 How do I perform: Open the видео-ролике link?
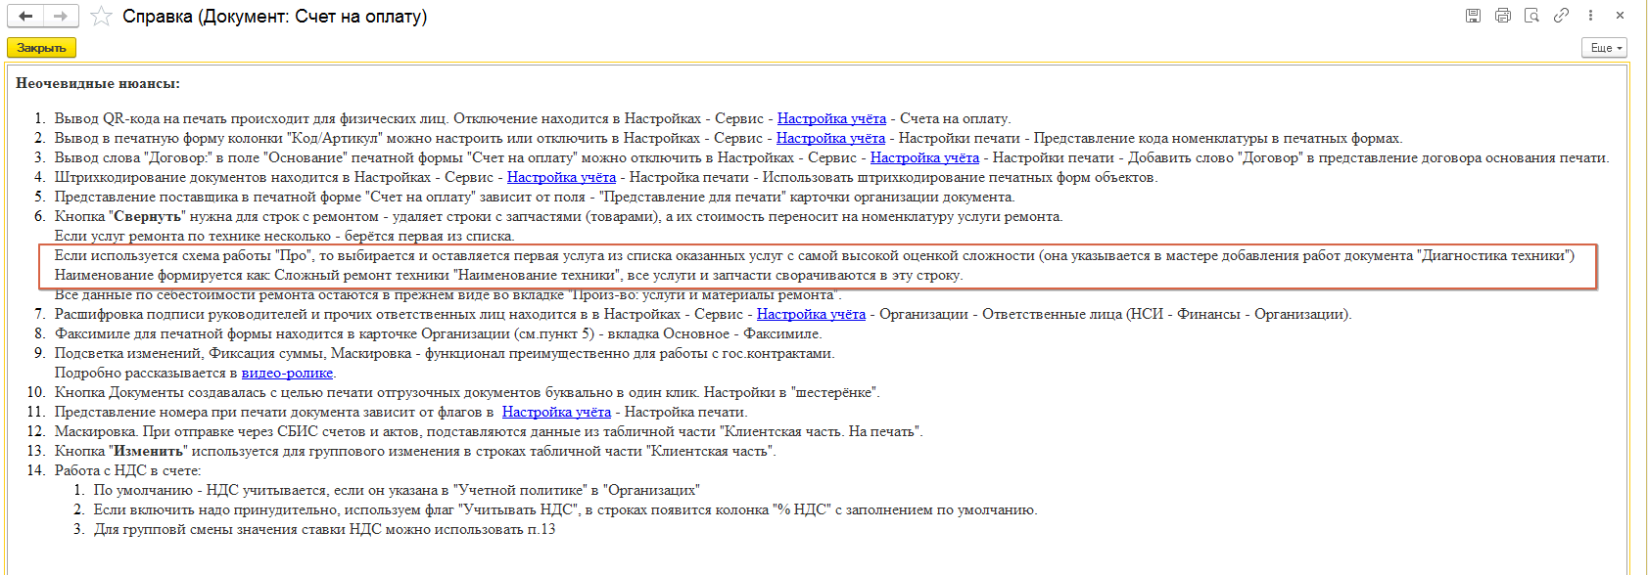287,373
